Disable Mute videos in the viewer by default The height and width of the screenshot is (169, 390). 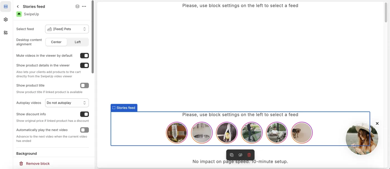point(84,55)
